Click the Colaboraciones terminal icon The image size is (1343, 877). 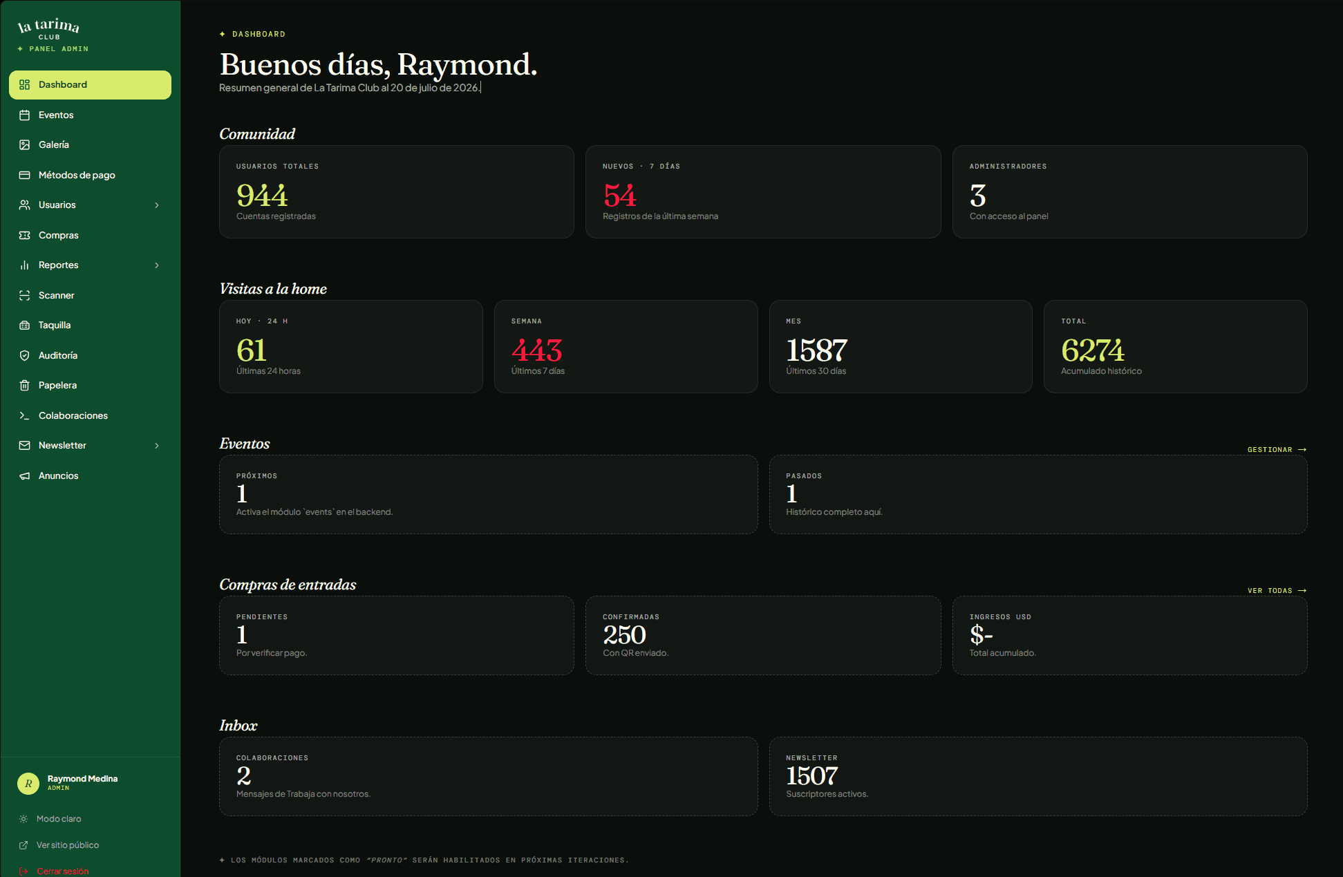coord(25,415)
